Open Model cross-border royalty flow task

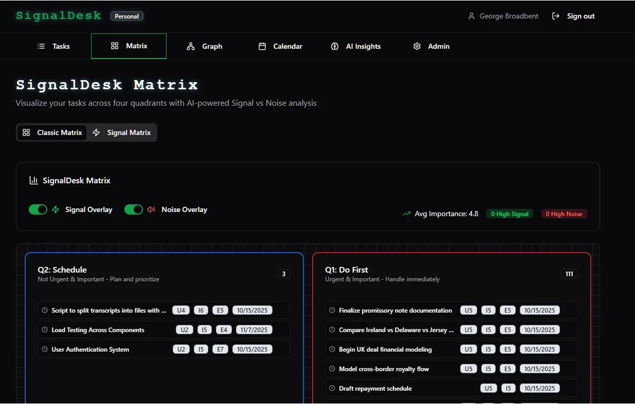[x=451, y=369]
